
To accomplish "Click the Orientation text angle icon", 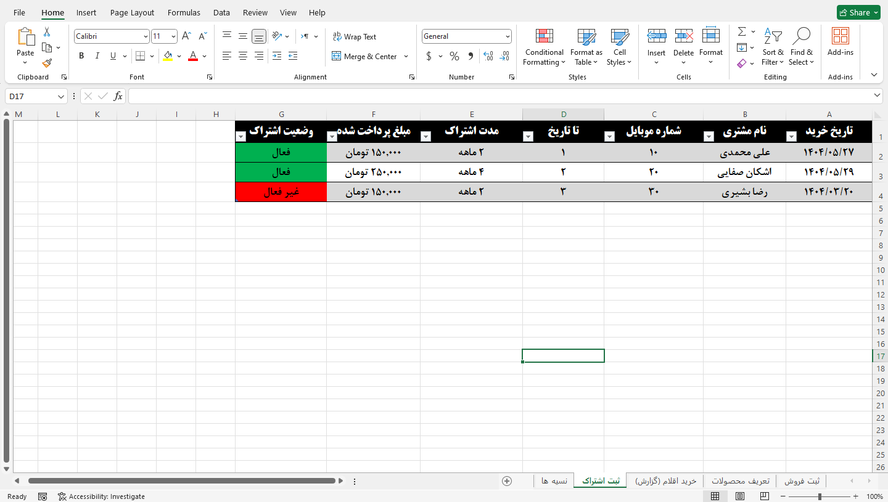I will pyautogui.click(x=277, y=36).
